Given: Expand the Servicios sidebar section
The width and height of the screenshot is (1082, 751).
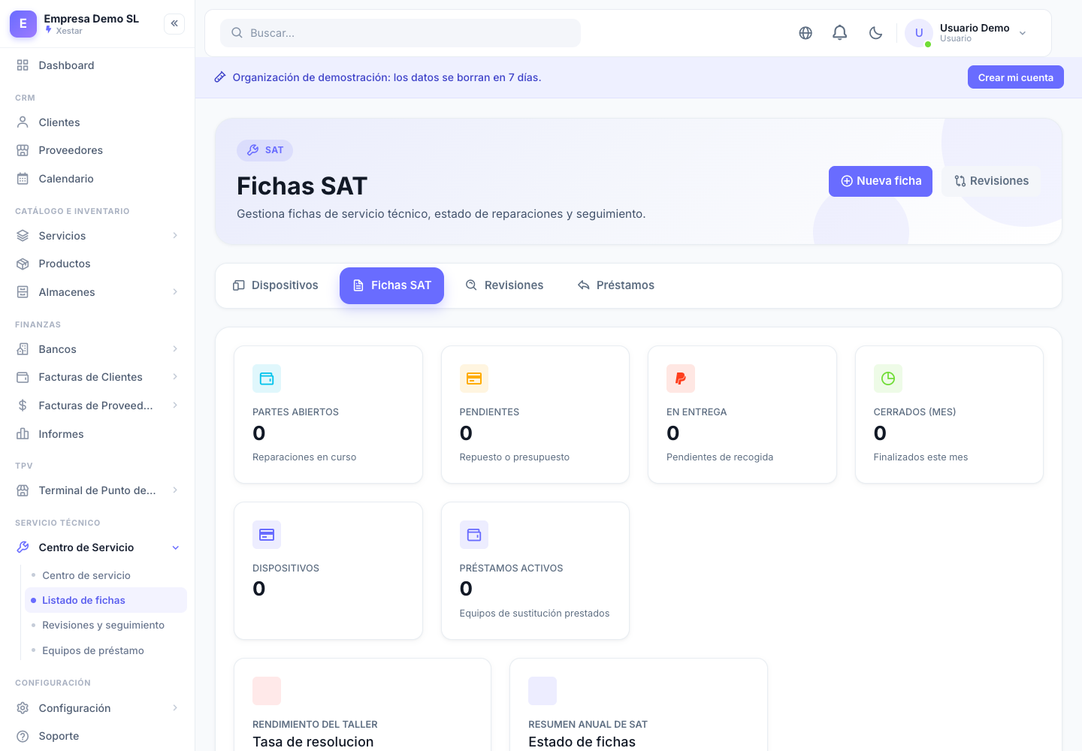Looking at the screenshot, I should click(98, 236).
